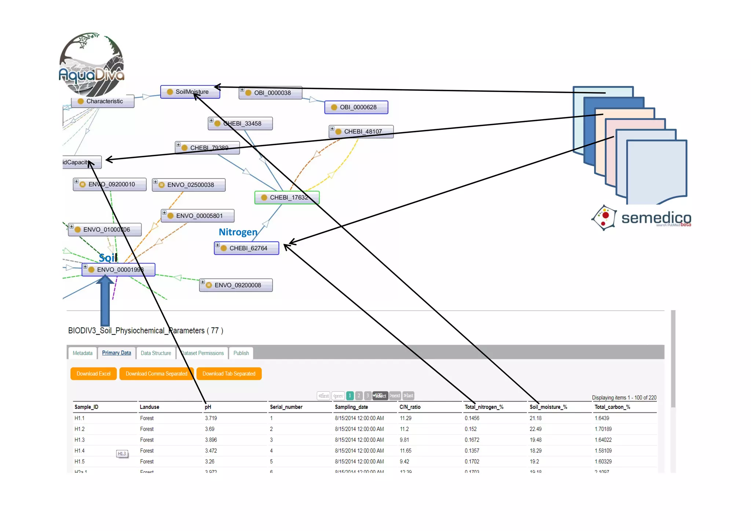
Task: Open the items-per-page select dropdown
Action: coord(380,396)
